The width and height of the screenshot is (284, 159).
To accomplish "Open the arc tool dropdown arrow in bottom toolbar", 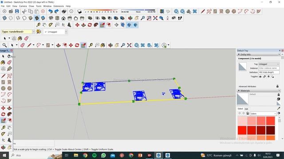I will pos(43,45).
